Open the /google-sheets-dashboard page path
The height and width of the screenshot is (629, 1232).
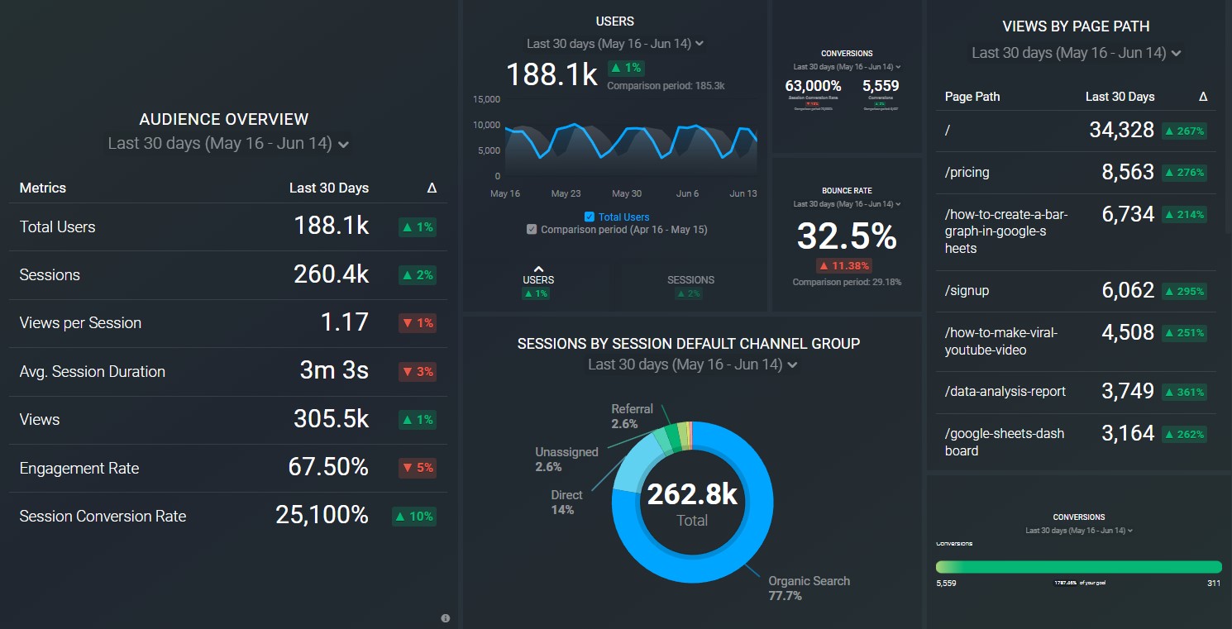(x=1005, y=442)
